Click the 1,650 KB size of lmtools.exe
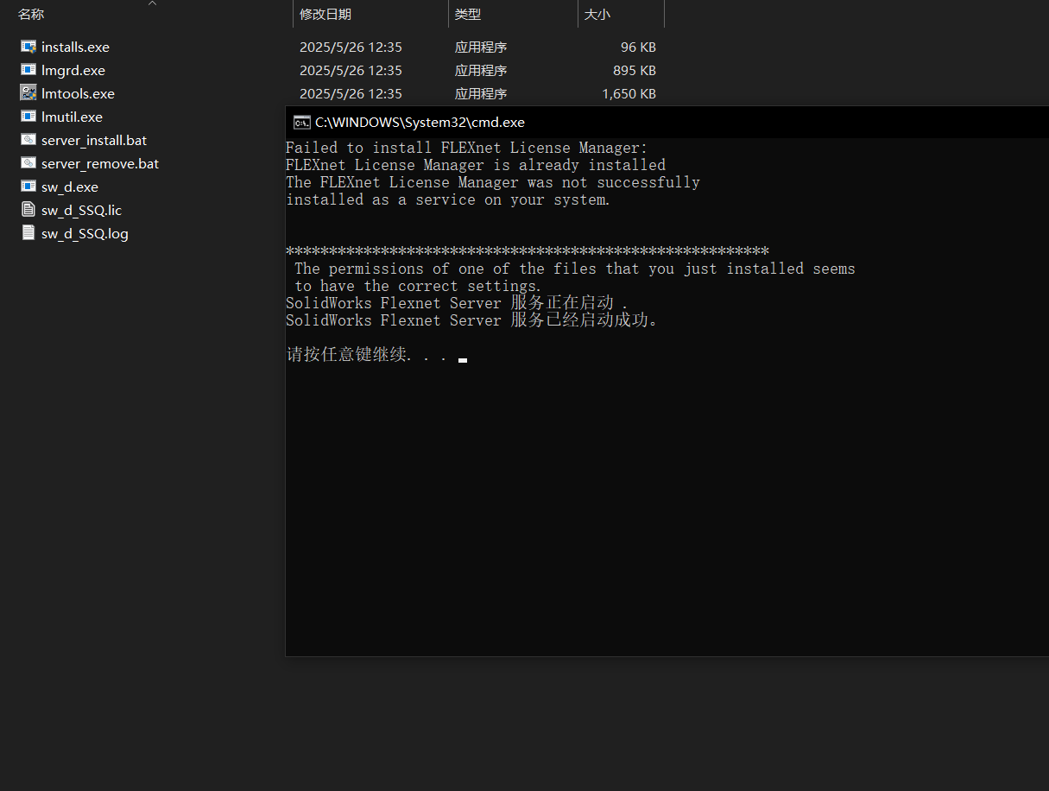This screenshot has width=1049, height=791. 629,93
